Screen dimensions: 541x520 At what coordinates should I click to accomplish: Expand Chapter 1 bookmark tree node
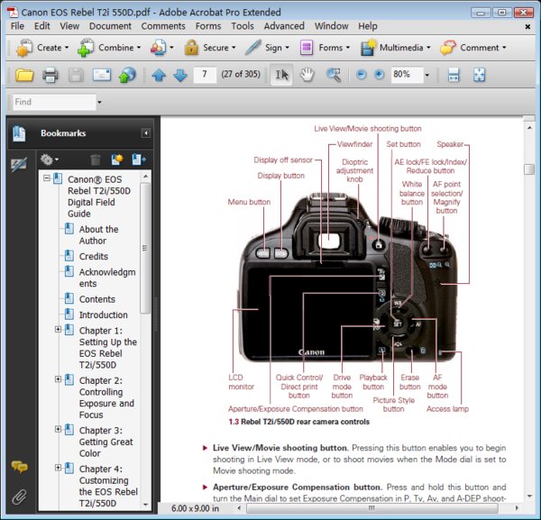59,330
